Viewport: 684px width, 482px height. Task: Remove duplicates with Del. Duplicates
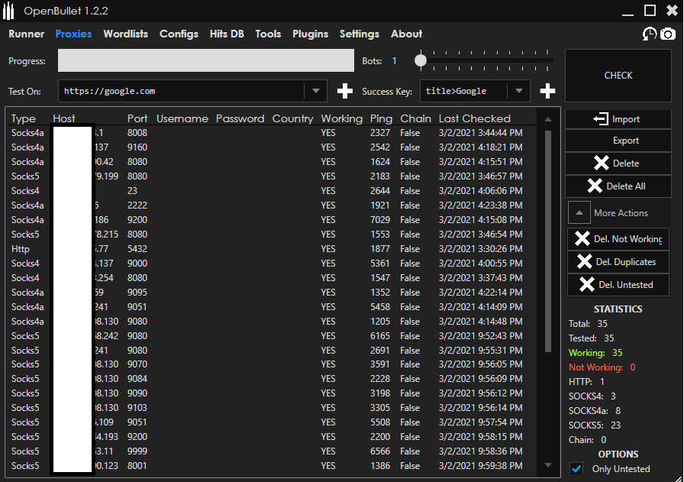pyautogui.click(x=618, y=262)
